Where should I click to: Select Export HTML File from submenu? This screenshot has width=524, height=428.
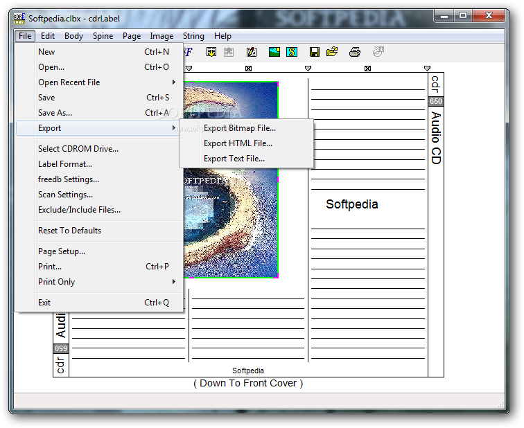[238, 143]
